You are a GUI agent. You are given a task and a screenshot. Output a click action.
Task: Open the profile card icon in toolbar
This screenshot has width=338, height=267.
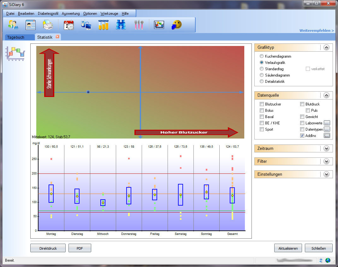[31, 25]
